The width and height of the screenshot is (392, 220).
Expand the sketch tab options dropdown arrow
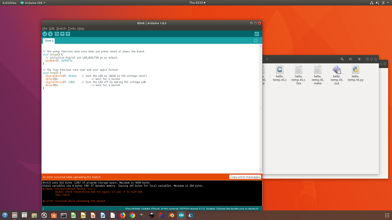[255, 41]
